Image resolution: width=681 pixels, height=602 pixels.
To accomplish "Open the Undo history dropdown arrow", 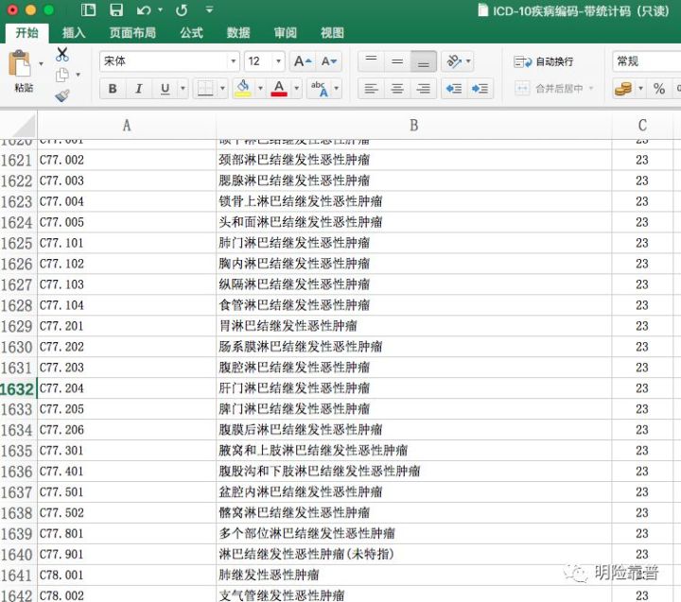I will (x=160, y=9).
